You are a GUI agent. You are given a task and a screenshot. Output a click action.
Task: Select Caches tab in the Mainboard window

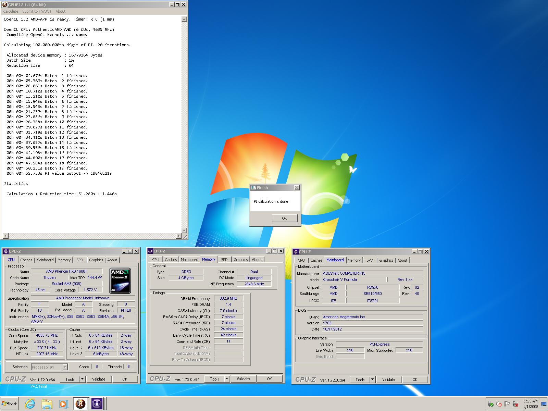(316, 260)
